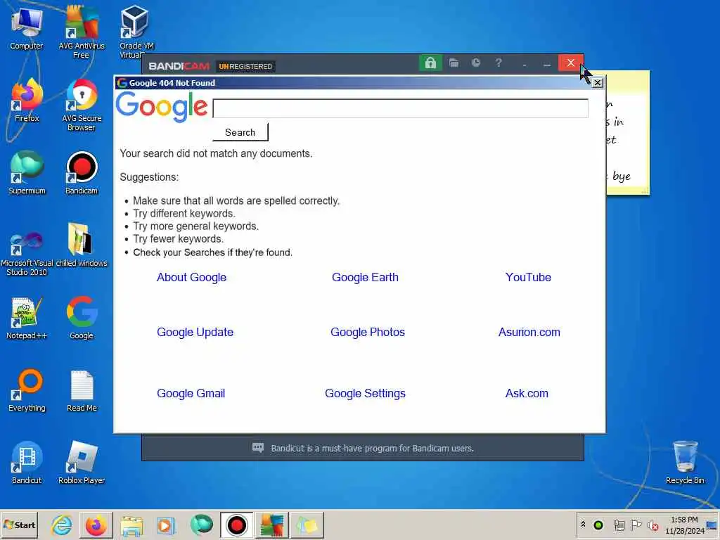Open the Asurion.com link

[529, 332]
